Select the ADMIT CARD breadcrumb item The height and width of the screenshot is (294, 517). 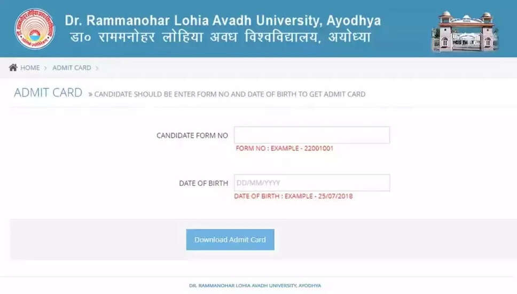coord(72,68)
